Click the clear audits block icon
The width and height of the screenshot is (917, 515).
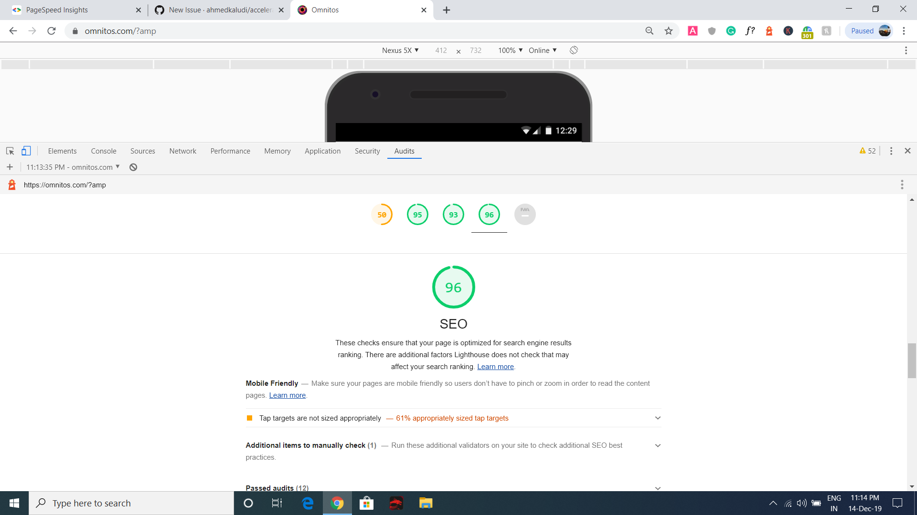(133, 167)
